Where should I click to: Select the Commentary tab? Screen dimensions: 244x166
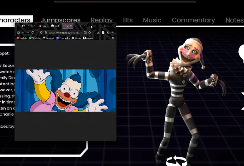(193, 20)
